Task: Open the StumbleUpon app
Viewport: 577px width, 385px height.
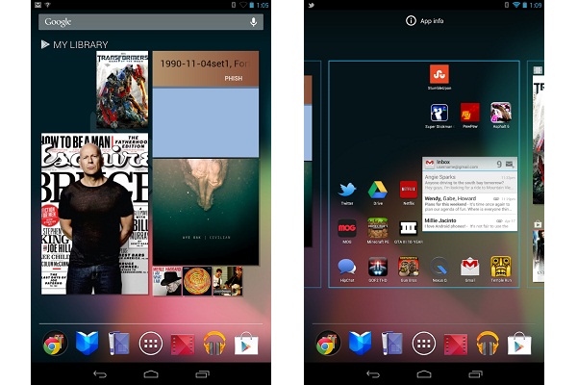Action: coord(439,74)
